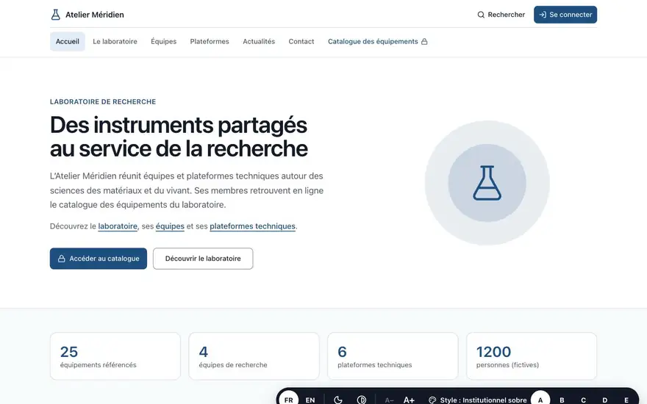Viewport: 647px width, 404px height.
Task: Select style variant A
Action: click(540, 399)
